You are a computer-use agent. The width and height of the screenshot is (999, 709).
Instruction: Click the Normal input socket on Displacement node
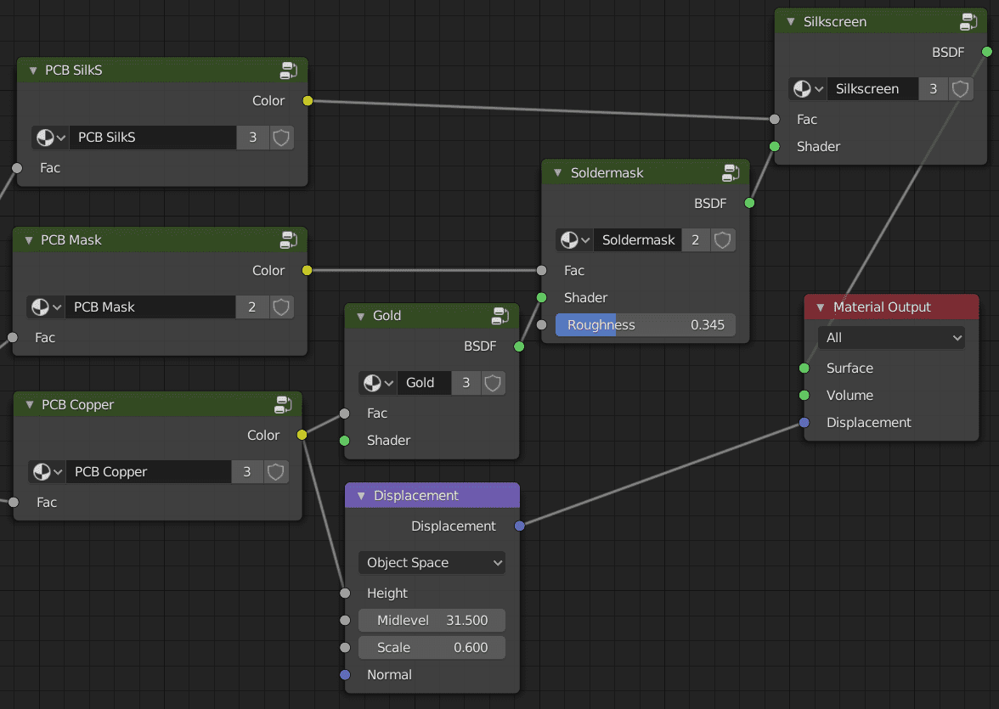pos(345,674)
